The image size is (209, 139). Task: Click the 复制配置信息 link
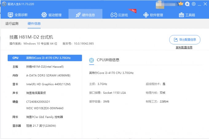click(x=184, y=47)
